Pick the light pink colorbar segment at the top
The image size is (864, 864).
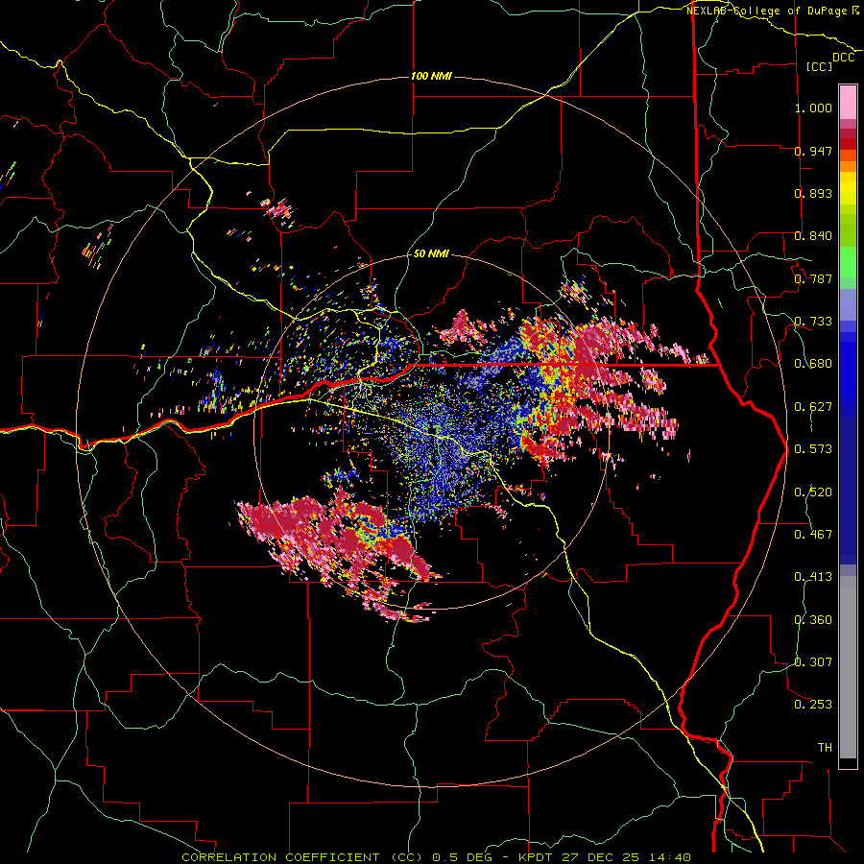click(848, 103)
